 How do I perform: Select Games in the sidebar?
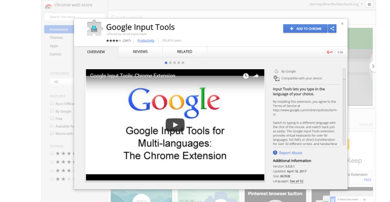56,54
